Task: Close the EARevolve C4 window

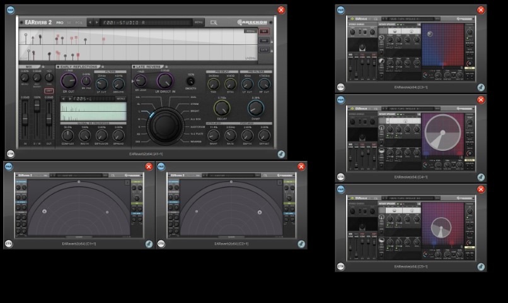Action: pyautogui.click(x=481, y=100)
